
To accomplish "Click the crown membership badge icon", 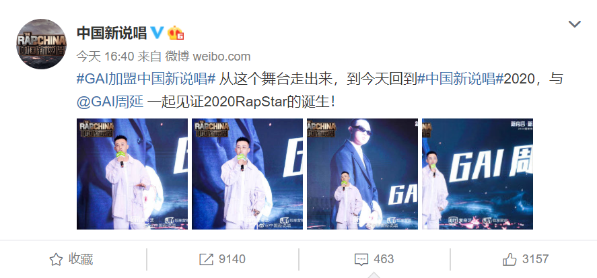I will click(176, 33).
